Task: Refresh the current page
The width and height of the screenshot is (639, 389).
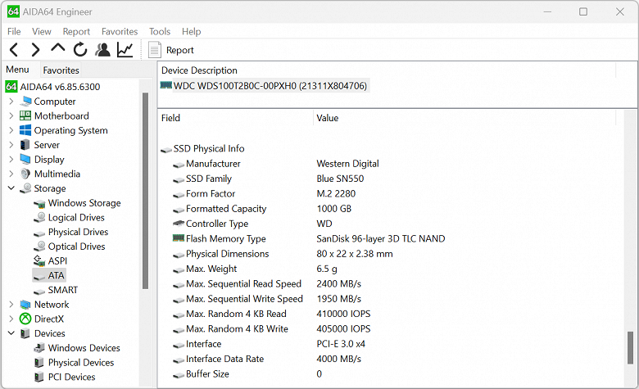Action: pos(79,50)
